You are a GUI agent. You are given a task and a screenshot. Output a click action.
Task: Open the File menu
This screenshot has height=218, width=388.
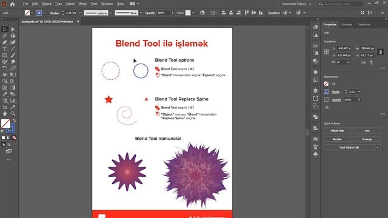(25, 4)
